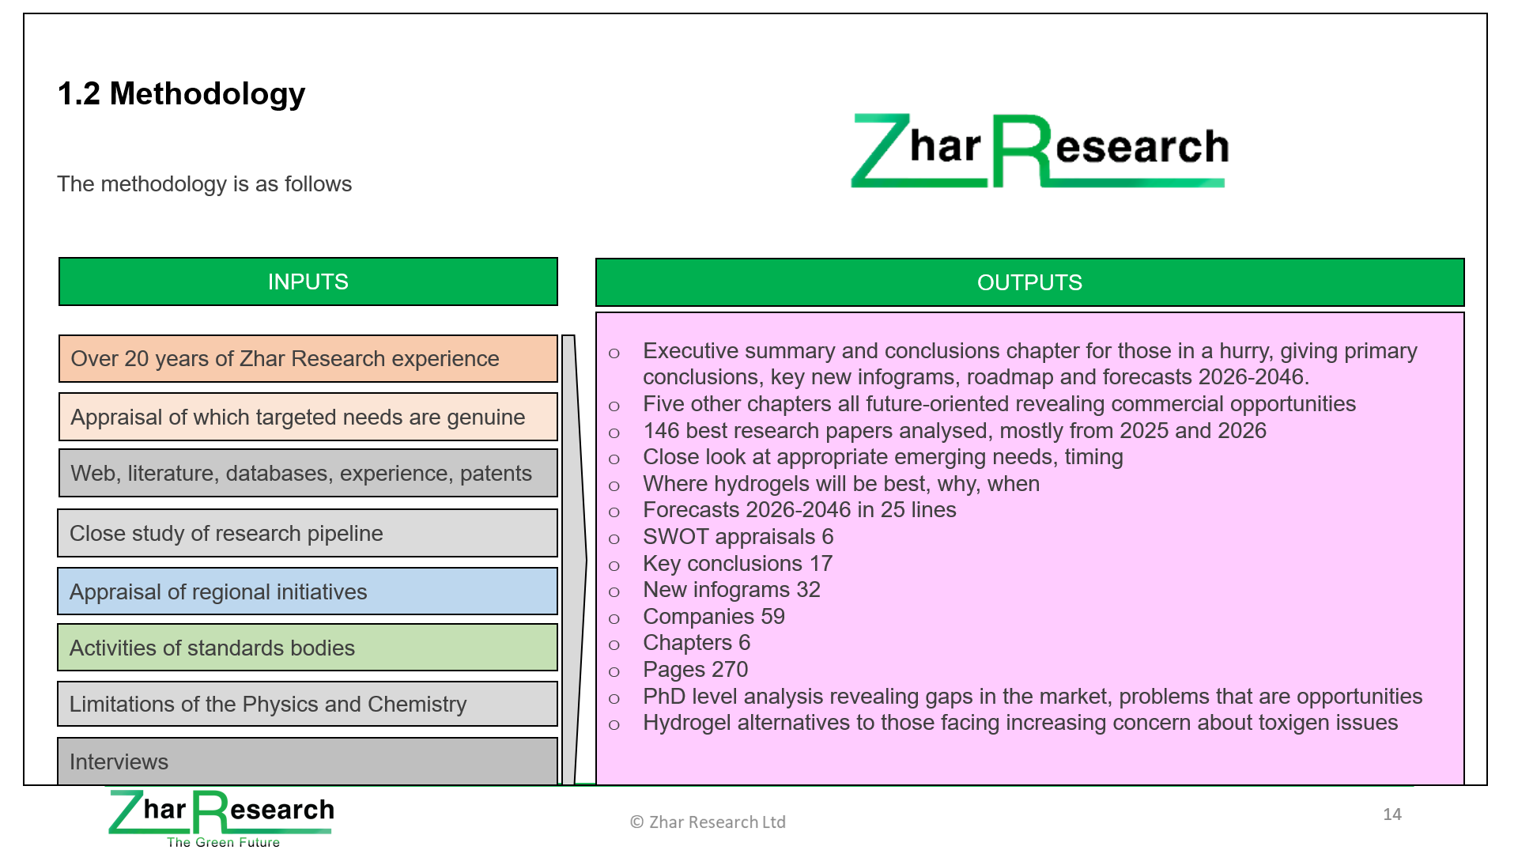The width and height of the screenshot is (1518, 854).
Task: Select 'Appraisal of which targeted needs' box
Action: (x=308, y=417)
